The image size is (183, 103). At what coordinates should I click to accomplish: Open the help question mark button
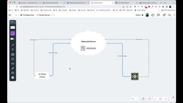(x=172, y=99)
